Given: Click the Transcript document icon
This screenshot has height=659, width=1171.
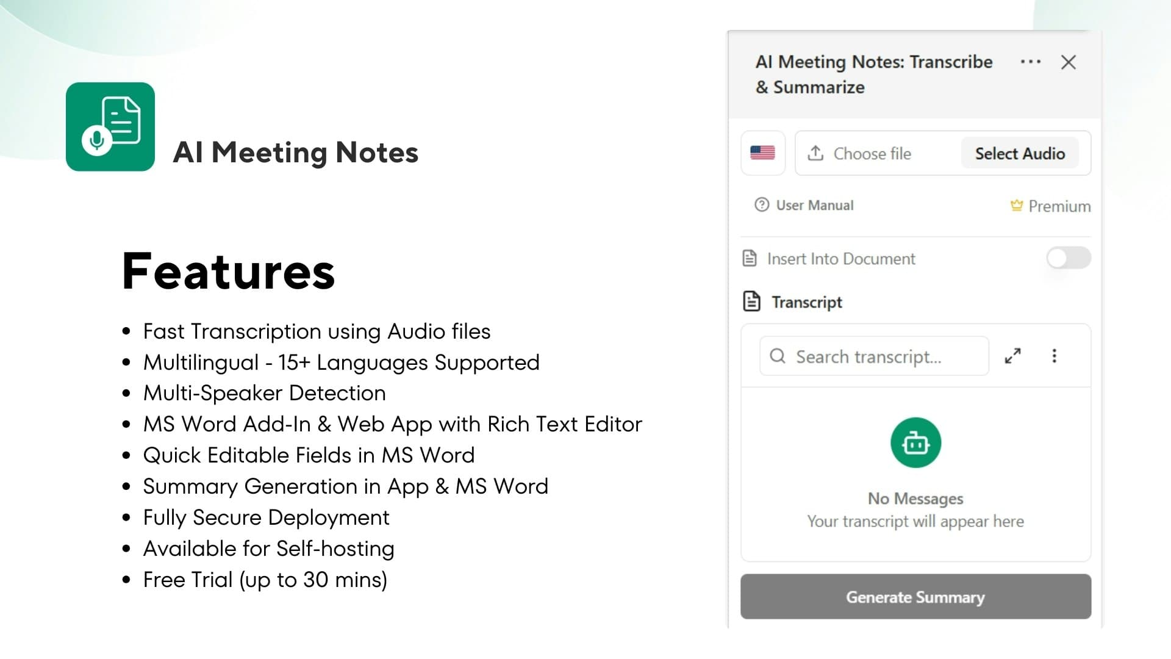Looking at the screenshot, I should tap(751, 301).
